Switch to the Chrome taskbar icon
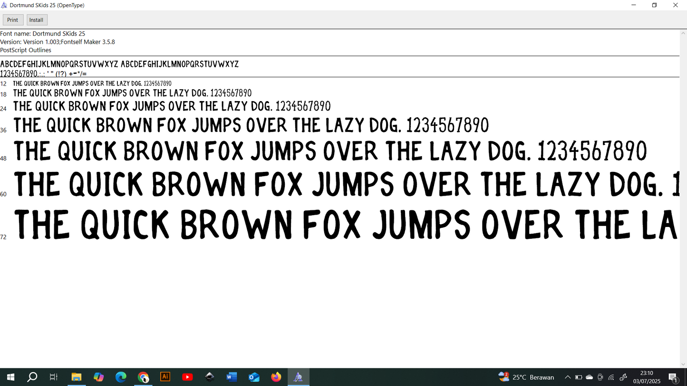The height and width of the screenshot is (386, 687). [x=143, y=377]
